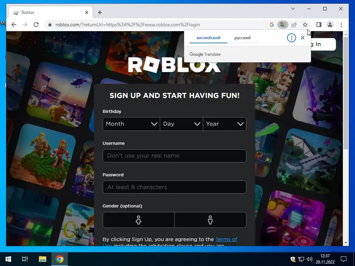Close the Roblox tab

[87, 12]
